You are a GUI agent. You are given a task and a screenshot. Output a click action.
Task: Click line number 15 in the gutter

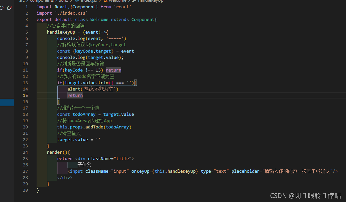(25, 95)
